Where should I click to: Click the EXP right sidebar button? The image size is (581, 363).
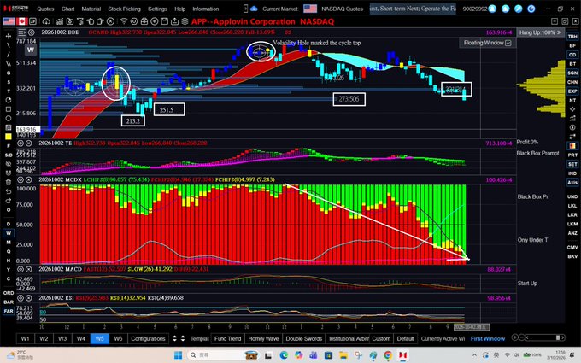pos(572,91)
